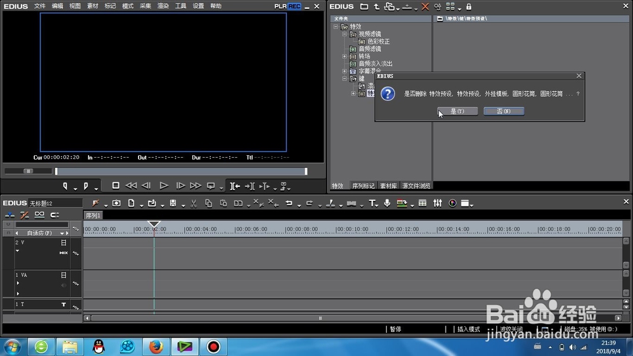
Task: Switch to the 素材库 tab
Action: pyautogui.click(x=389, y=186)
